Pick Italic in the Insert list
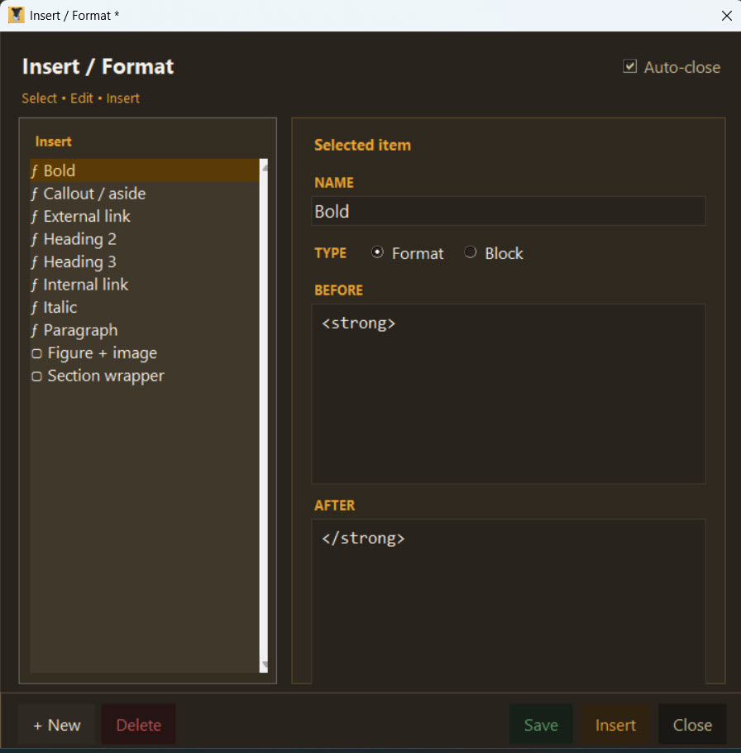This screenshot has width=741, height=753. click(145, 307)
